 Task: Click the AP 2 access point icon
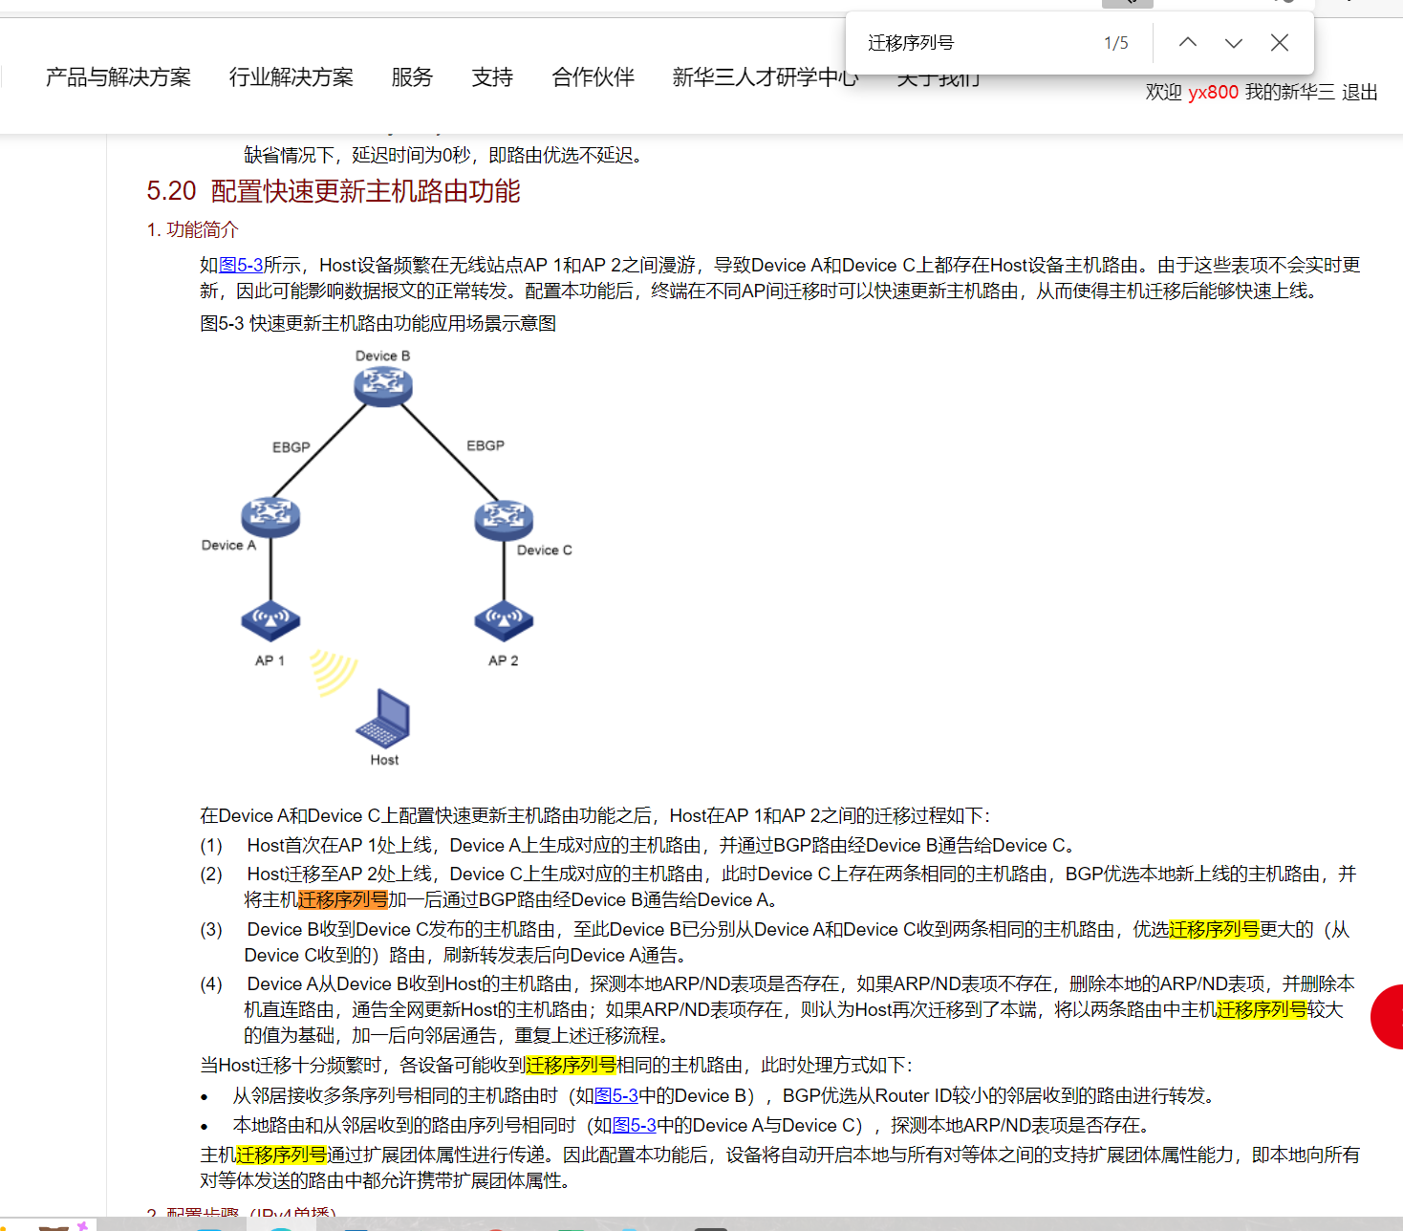point(504,621)
